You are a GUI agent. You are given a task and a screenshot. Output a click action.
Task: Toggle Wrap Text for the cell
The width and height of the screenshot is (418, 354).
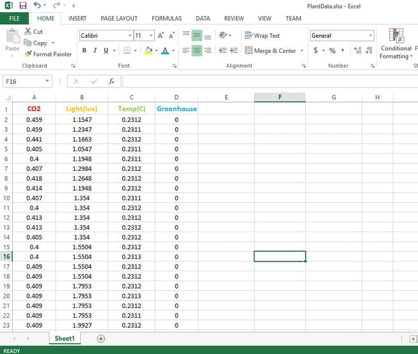click(262, 36)
